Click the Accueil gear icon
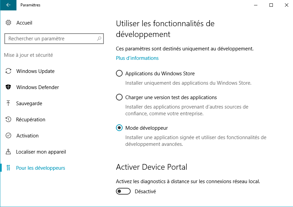The height and width of the screenshot is (207, 293). pyautogui.click(x=8, y=23)
